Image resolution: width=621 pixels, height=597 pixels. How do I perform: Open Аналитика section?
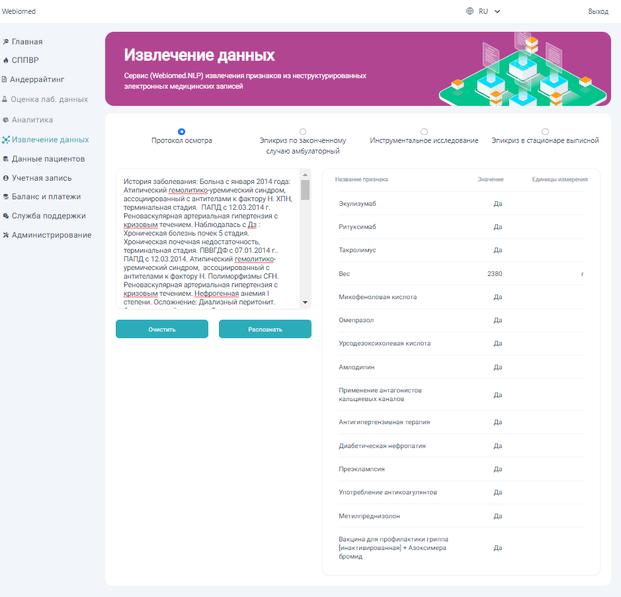click(32, 120)
